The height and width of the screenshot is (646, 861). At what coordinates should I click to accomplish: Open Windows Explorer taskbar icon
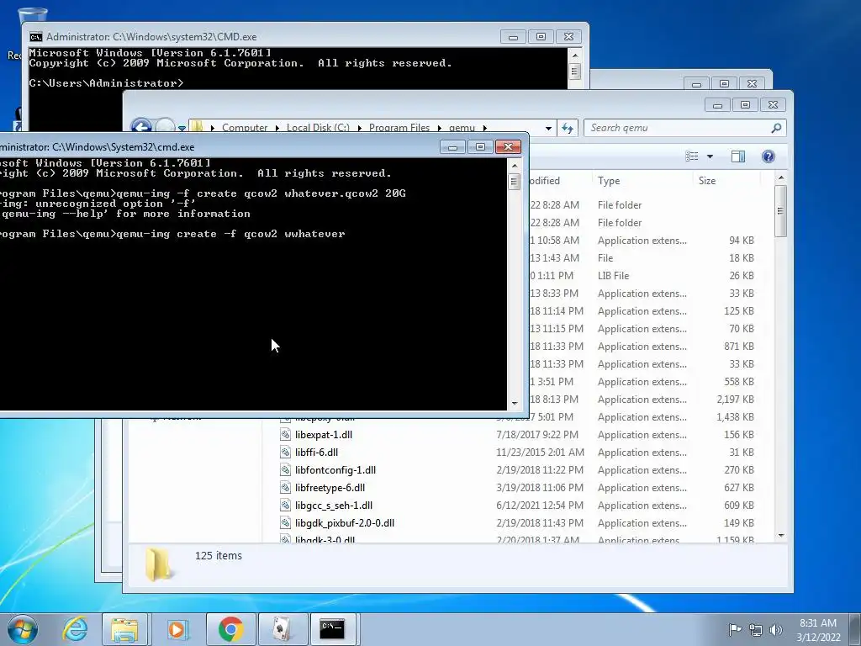click(124, 629)
